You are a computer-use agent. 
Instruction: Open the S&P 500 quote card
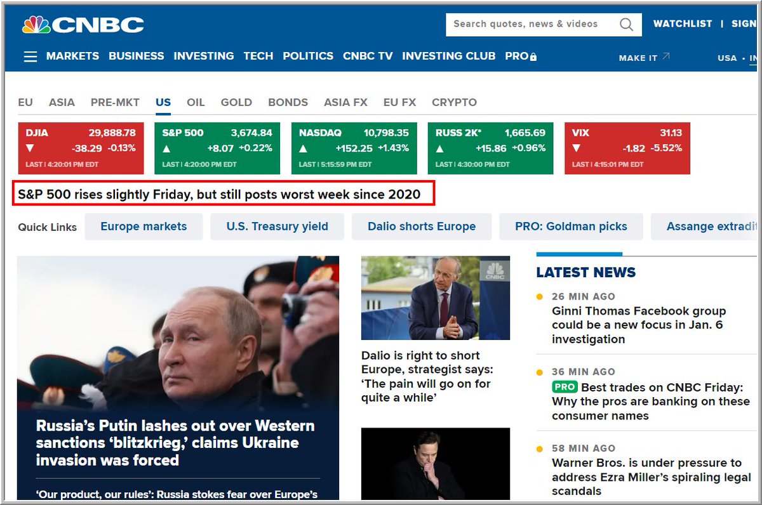click(x=217, y=148)
